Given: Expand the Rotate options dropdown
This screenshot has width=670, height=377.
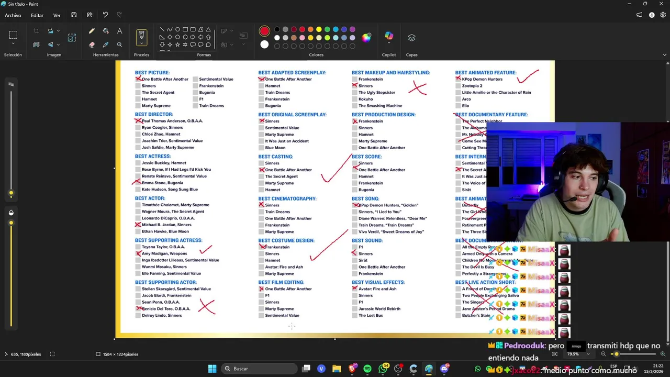Looking at the screenshot, I should pos(58,31).
